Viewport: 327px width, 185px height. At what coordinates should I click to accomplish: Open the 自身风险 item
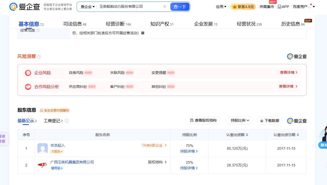(81, 73)
